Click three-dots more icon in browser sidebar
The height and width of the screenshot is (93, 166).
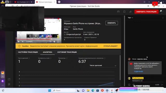(3, 85)
